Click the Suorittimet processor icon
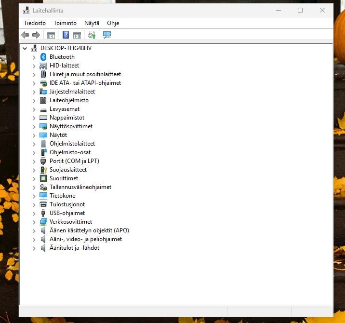345x323 pixels. click(x=43, y=178)
